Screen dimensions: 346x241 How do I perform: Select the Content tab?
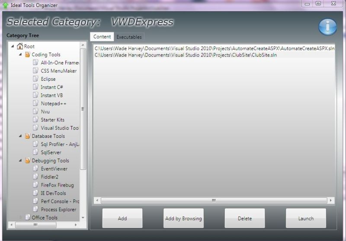point(102,37)
